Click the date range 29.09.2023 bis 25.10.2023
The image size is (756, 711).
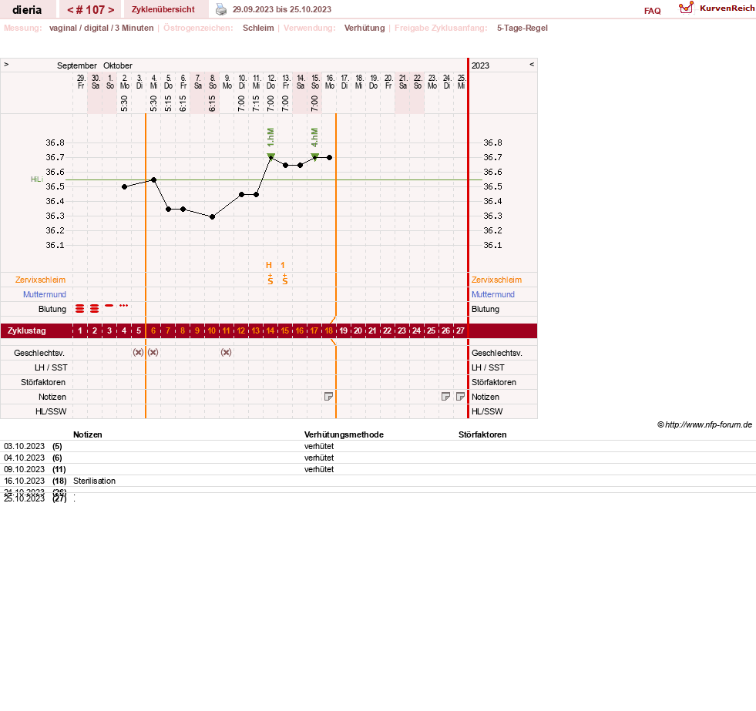(282, 9)
